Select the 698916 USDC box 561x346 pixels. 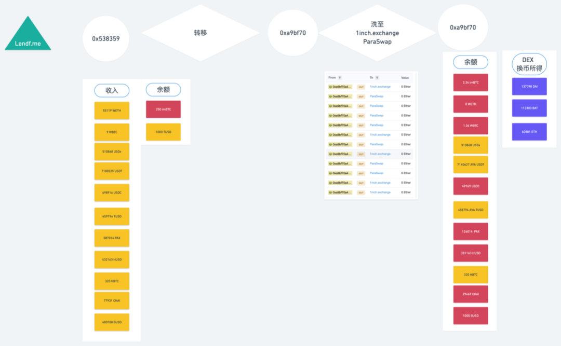112,192
